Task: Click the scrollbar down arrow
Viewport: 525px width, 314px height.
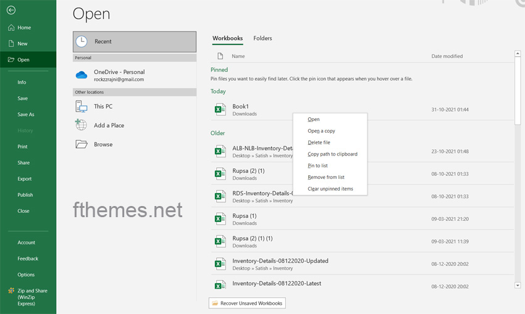Action: (518, 285)
